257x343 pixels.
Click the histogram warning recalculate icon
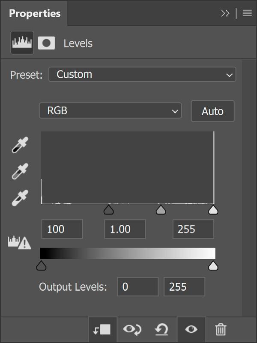(19, 242)
